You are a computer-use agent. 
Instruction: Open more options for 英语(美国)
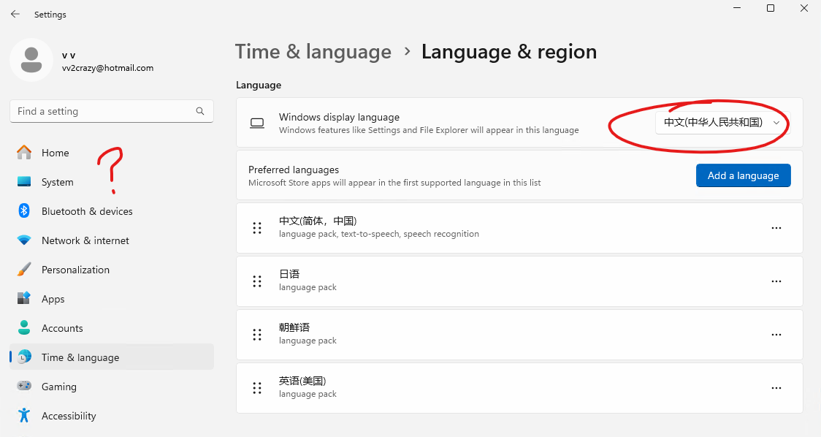[x=776, y=388]
